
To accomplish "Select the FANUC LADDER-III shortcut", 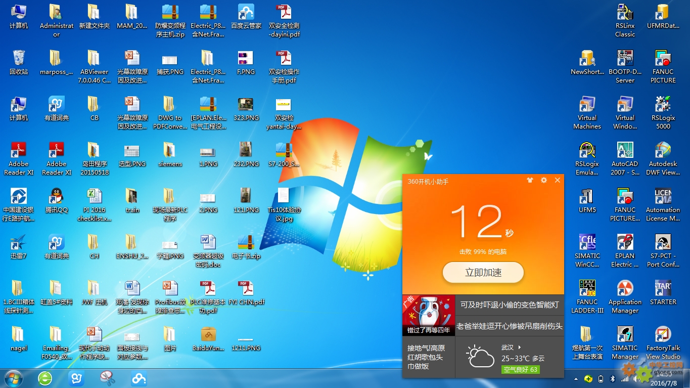I will click(587, 297).
